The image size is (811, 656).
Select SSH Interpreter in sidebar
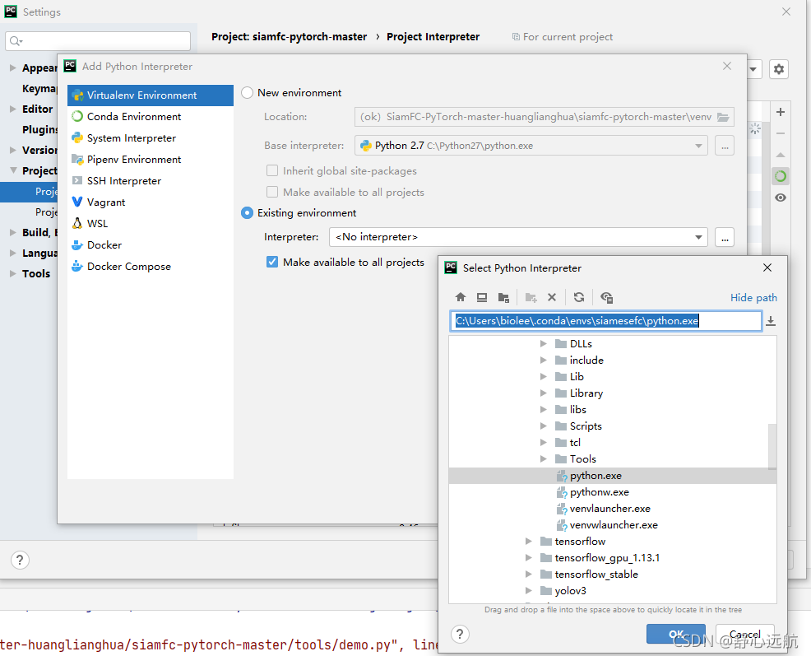coord(151,181)
